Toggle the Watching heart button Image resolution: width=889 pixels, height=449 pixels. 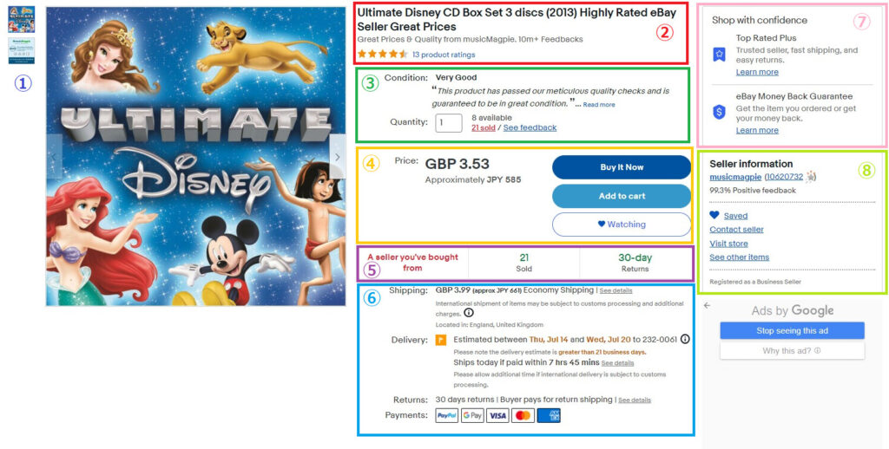tap(622, 224)
